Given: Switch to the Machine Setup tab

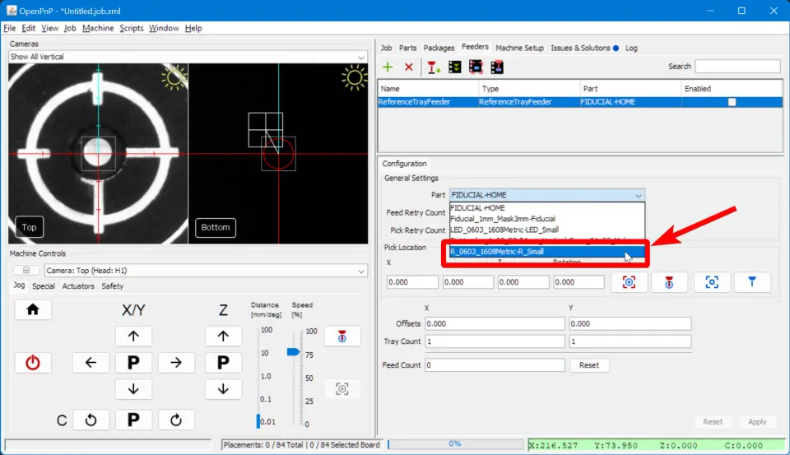Looking at the screenshot, I should click(x=519, y=48).
